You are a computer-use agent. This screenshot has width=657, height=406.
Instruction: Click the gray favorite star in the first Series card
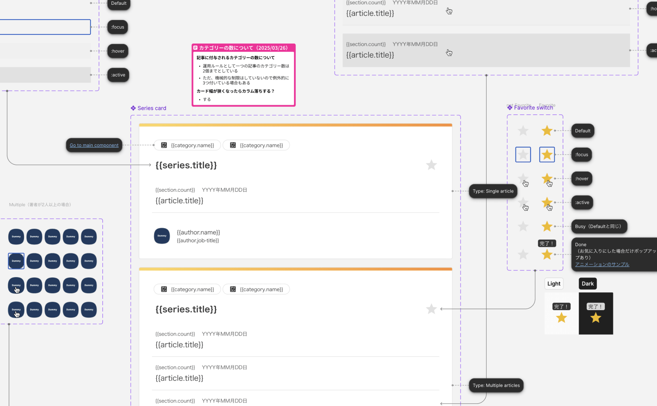click(431, 165)
